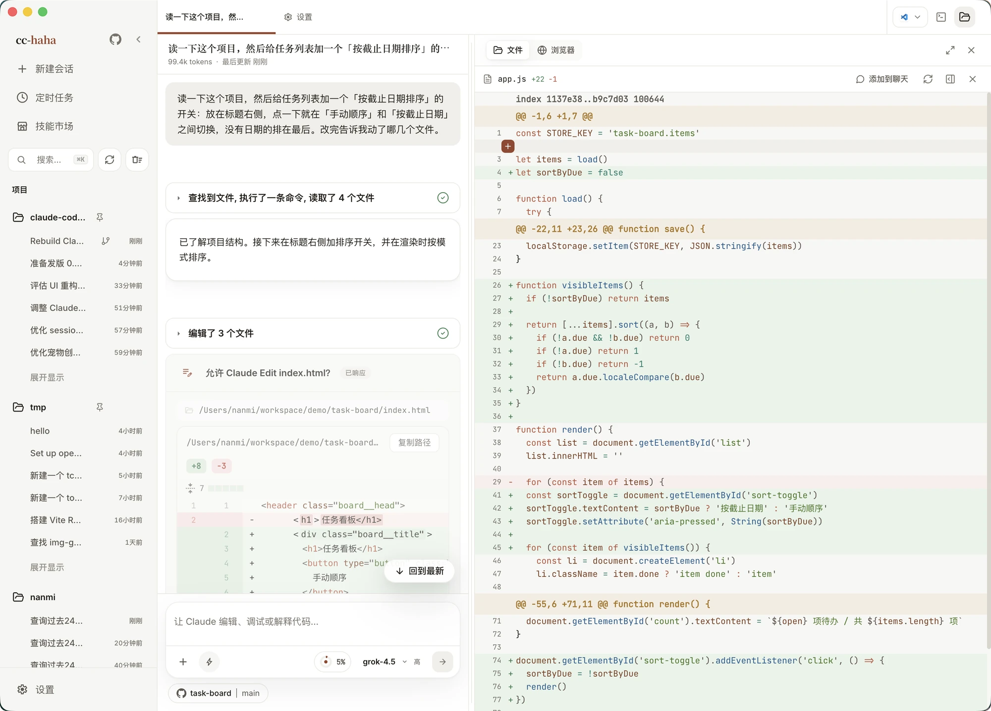Image resolution: width=991 pixels, height=711 pixels.
Task: Focus the 让 Claude 编辑 message input
Action: point(313,622)
